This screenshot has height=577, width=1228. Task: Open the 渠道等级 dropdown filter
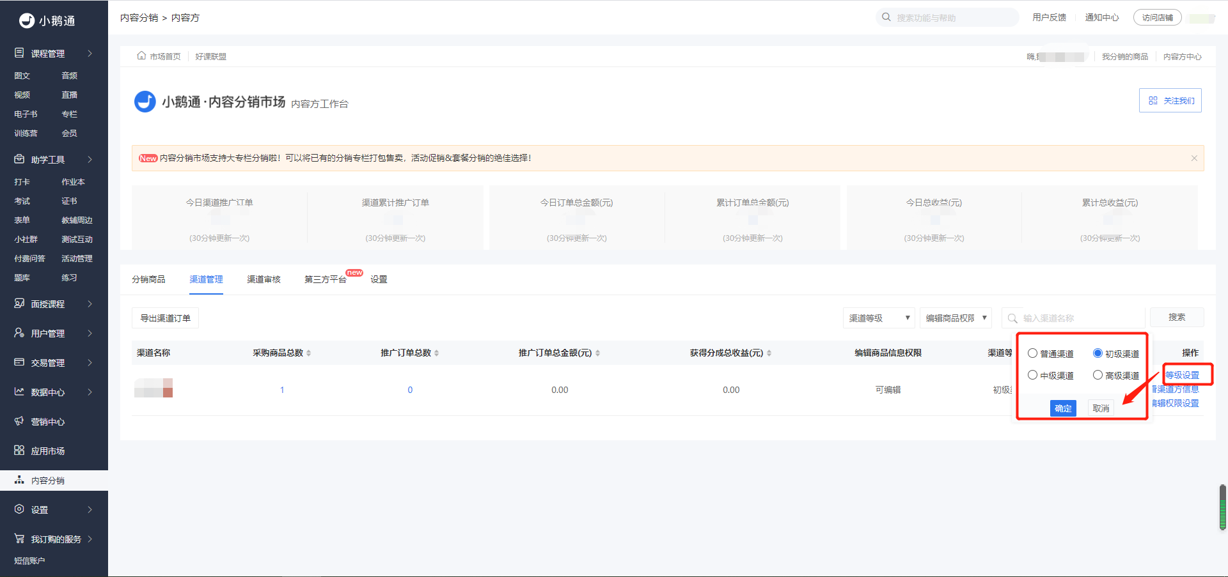coord(878,318)
